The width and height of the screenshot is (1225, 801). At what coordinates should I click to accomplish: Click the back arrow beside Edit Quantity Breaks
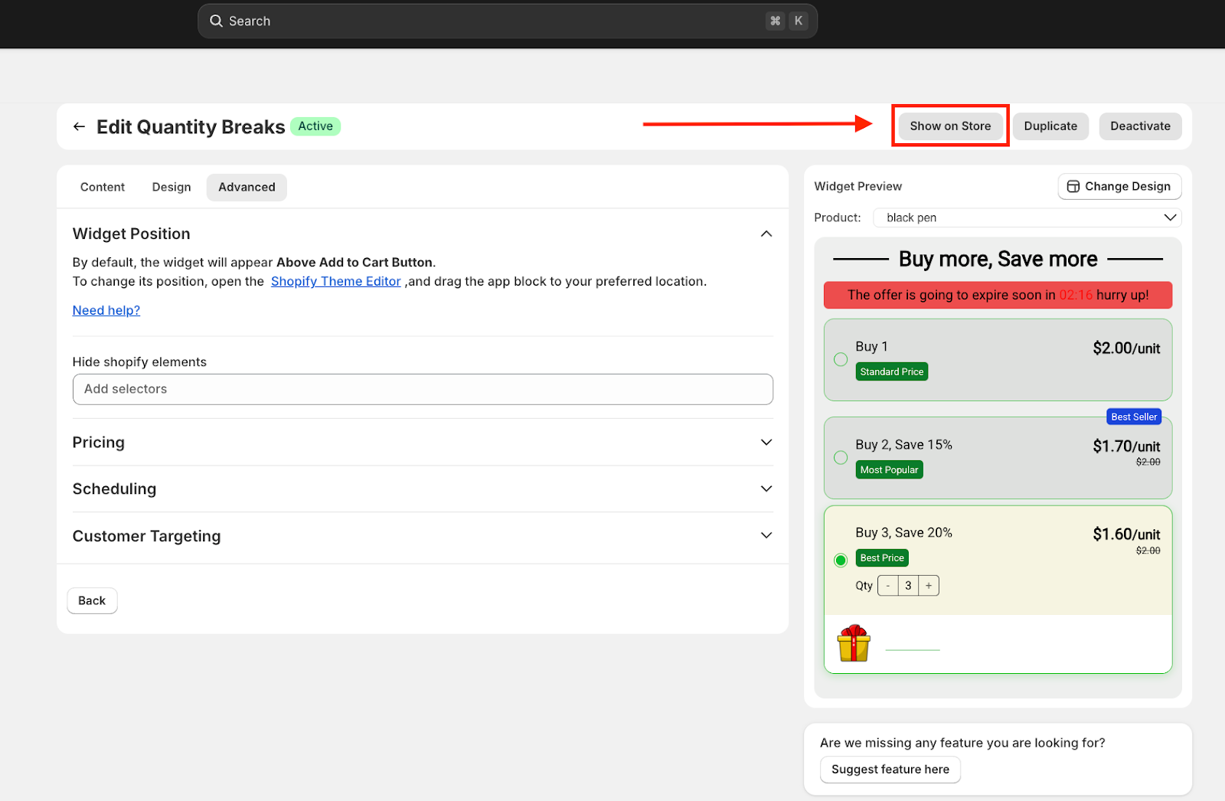79,126
